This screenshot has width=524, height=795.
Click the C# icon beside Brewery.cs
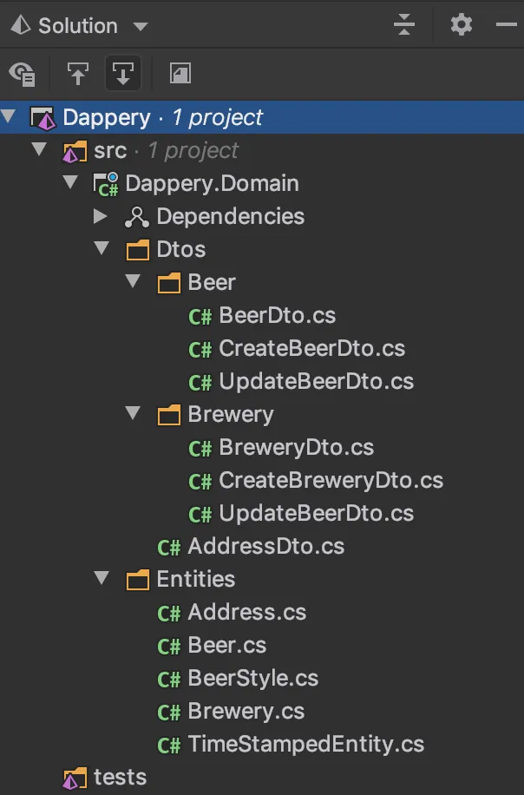pyautogui.click(x=169, y=713)
